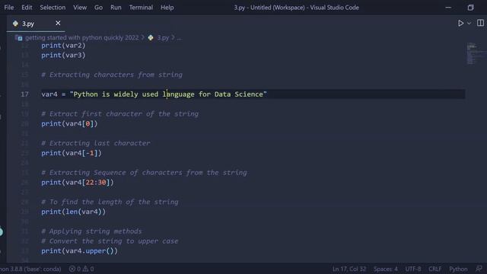Select Python interpreter 3.8.8 conda in status bar
The height and width of the screenshot is (274, 487).
point(30,269)
